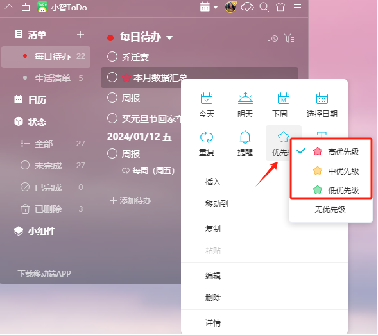Set task due date to 今天
This screenshot has width=378, height=335.
(207, 105)
